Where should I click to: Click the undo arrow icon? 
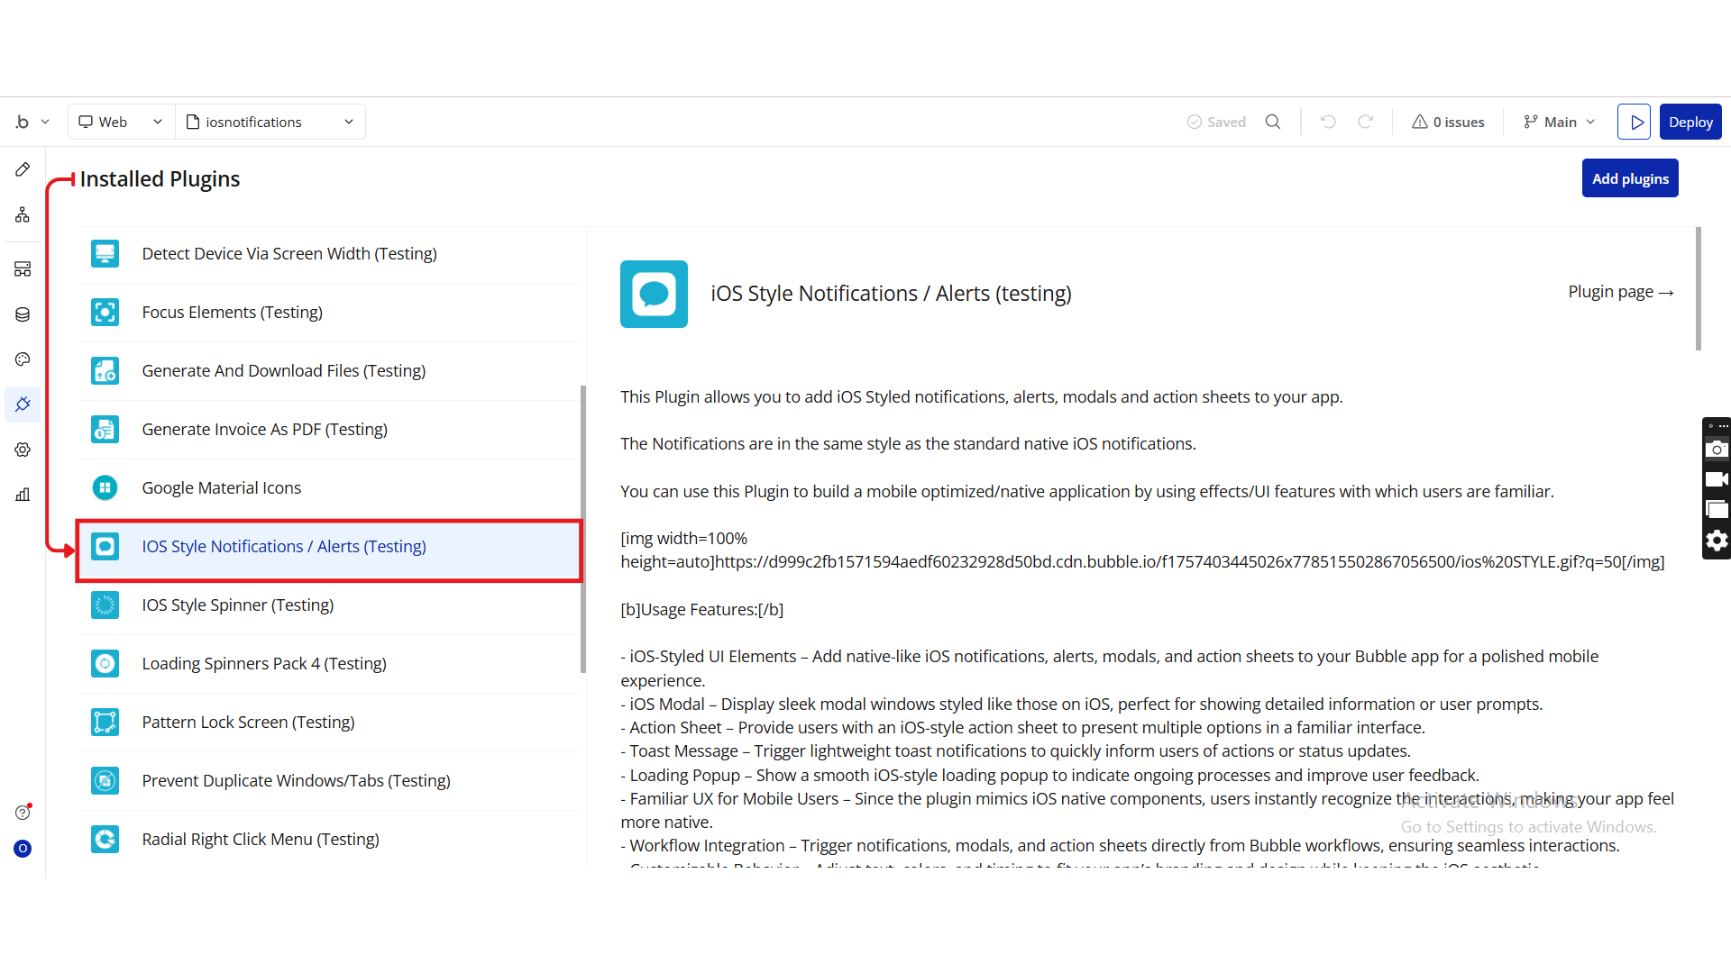(x=1328, y=122)
